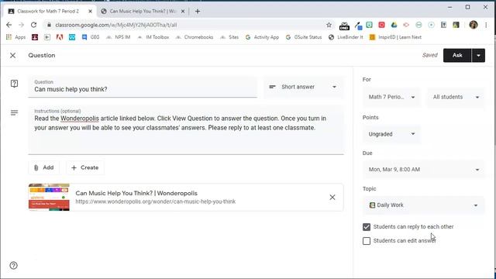This screenshot has width=496, height=279.
Task: Open a new browser tab
Action: pyautogui.click(x=198, y=11)
